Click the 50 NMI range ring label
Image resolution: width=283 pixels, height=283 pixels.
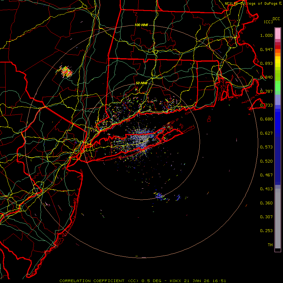141,83
